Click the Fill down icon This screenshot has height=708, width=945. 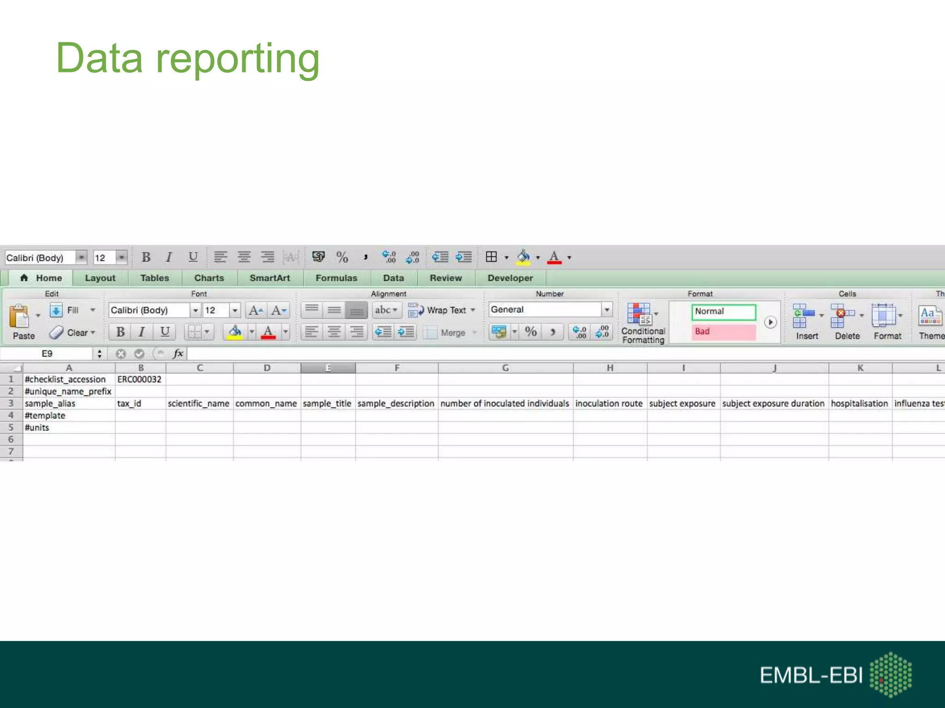tap(56, 310)
